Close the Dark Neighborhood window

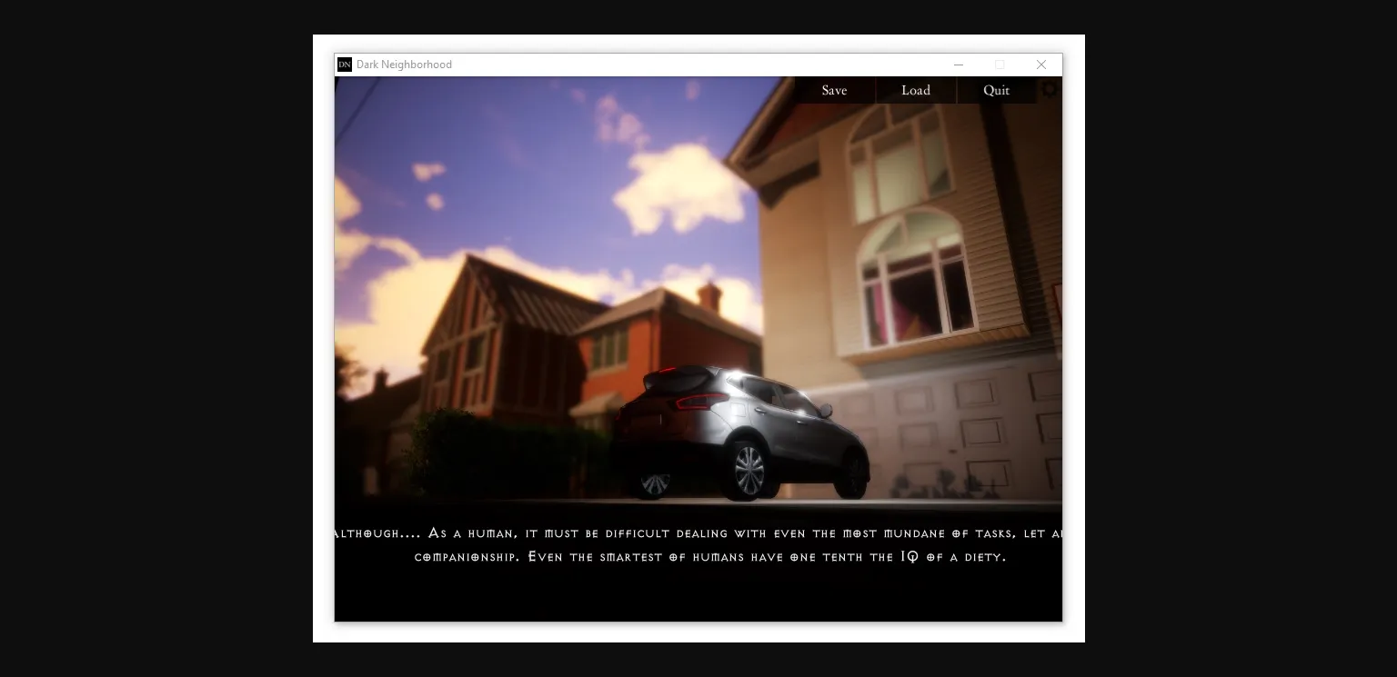[1041, 65]
